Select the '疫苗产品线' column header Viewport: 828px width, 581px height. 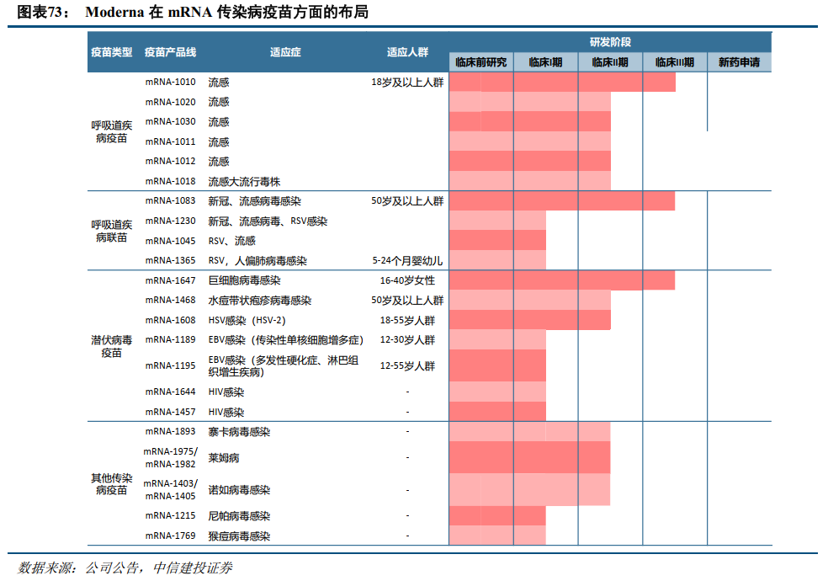click(171, 52)
